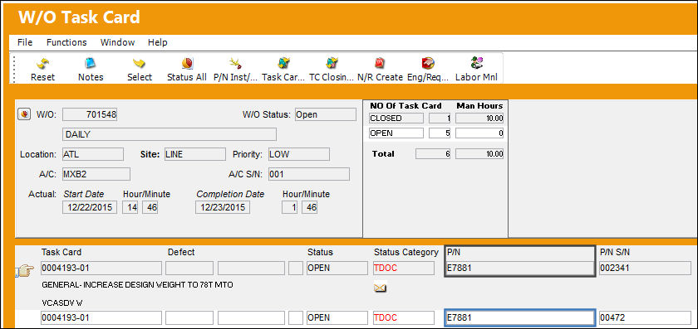The width and height of the screenshot is (698, 329).
Task: Click the Total man hours 10.00 field
Action: point(479,154)
